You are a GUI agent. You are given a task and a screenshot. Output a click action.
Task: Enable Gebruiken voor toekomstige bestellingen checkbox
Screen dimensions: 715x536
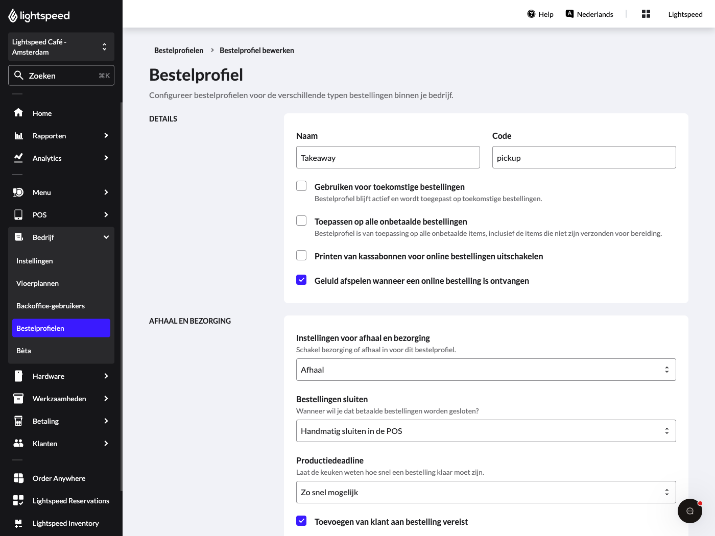point(301,186)
